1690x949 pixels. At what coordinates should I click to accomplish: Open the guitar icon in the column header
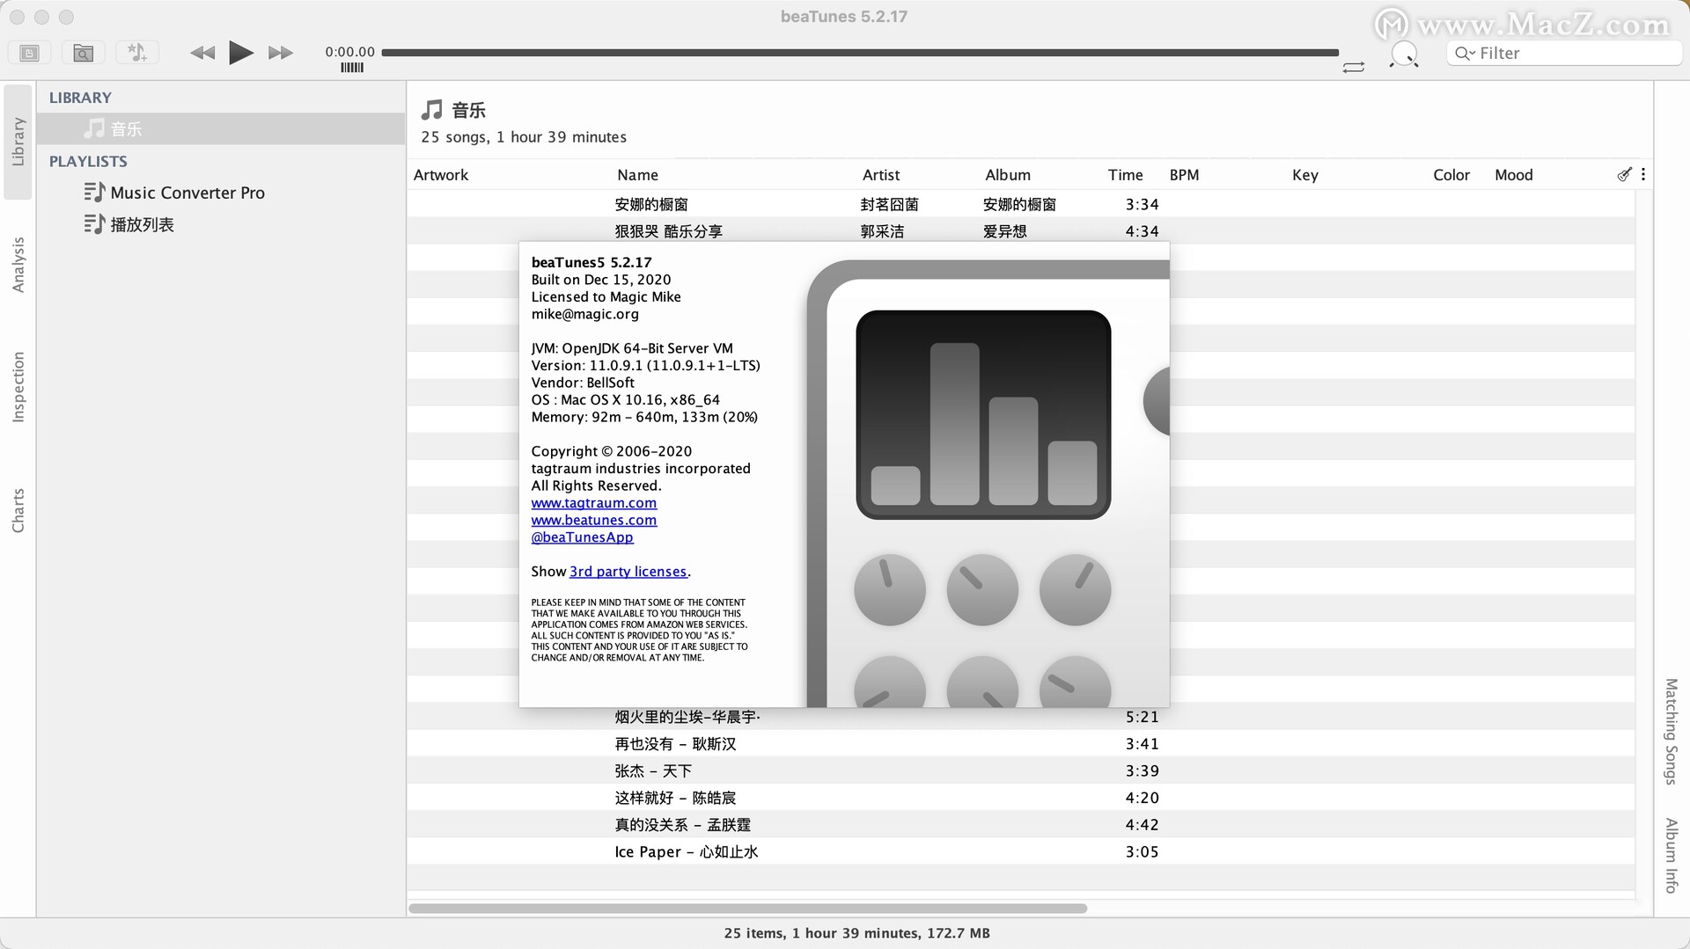(1624, 174)
